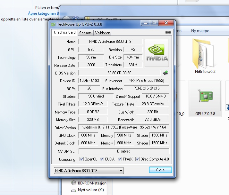Click the Ny mappe toolbar button
The width and height of the screenshot is (229, 195).
tap(200, 31)
